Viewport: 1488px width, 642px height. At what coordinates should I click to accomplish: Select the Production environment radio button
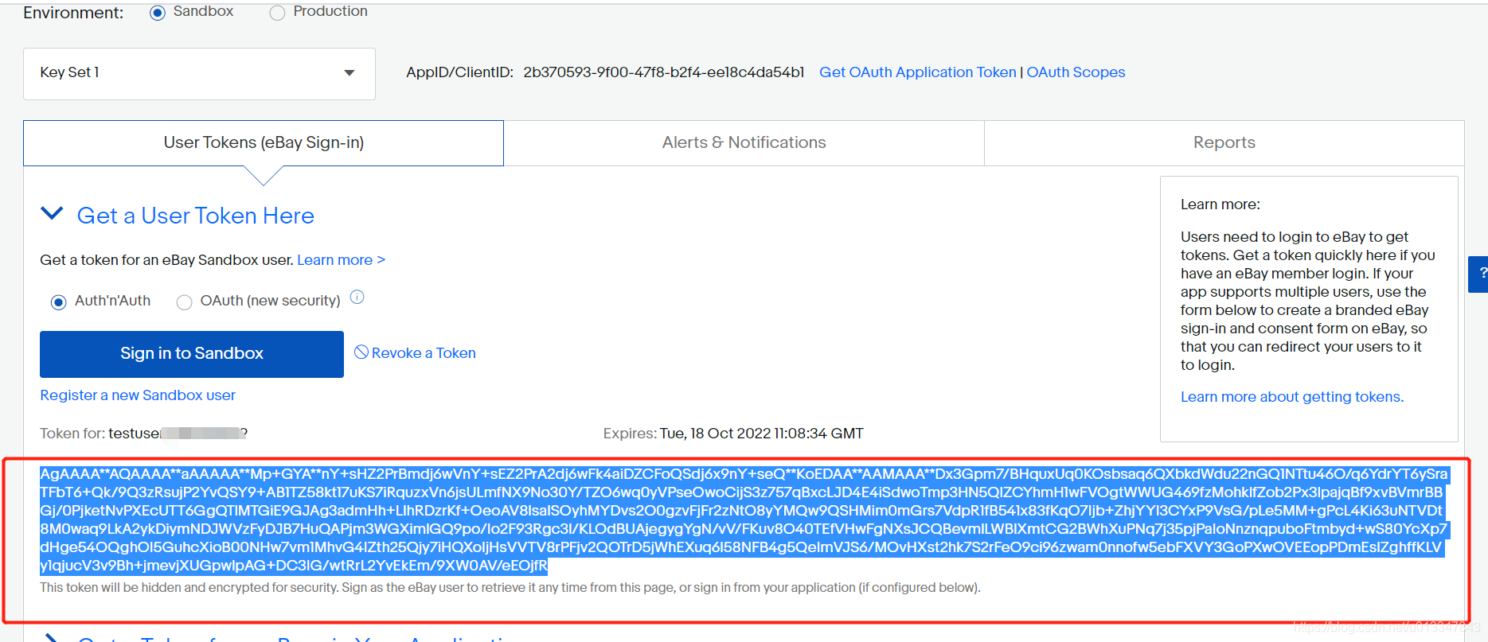pos(277,13)
